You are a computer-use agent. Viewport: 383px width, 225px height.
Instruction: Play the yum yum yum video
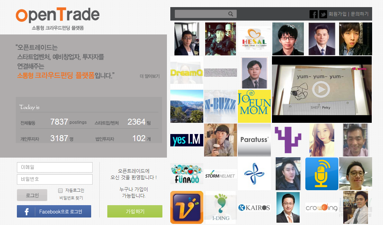pos(321,89)
